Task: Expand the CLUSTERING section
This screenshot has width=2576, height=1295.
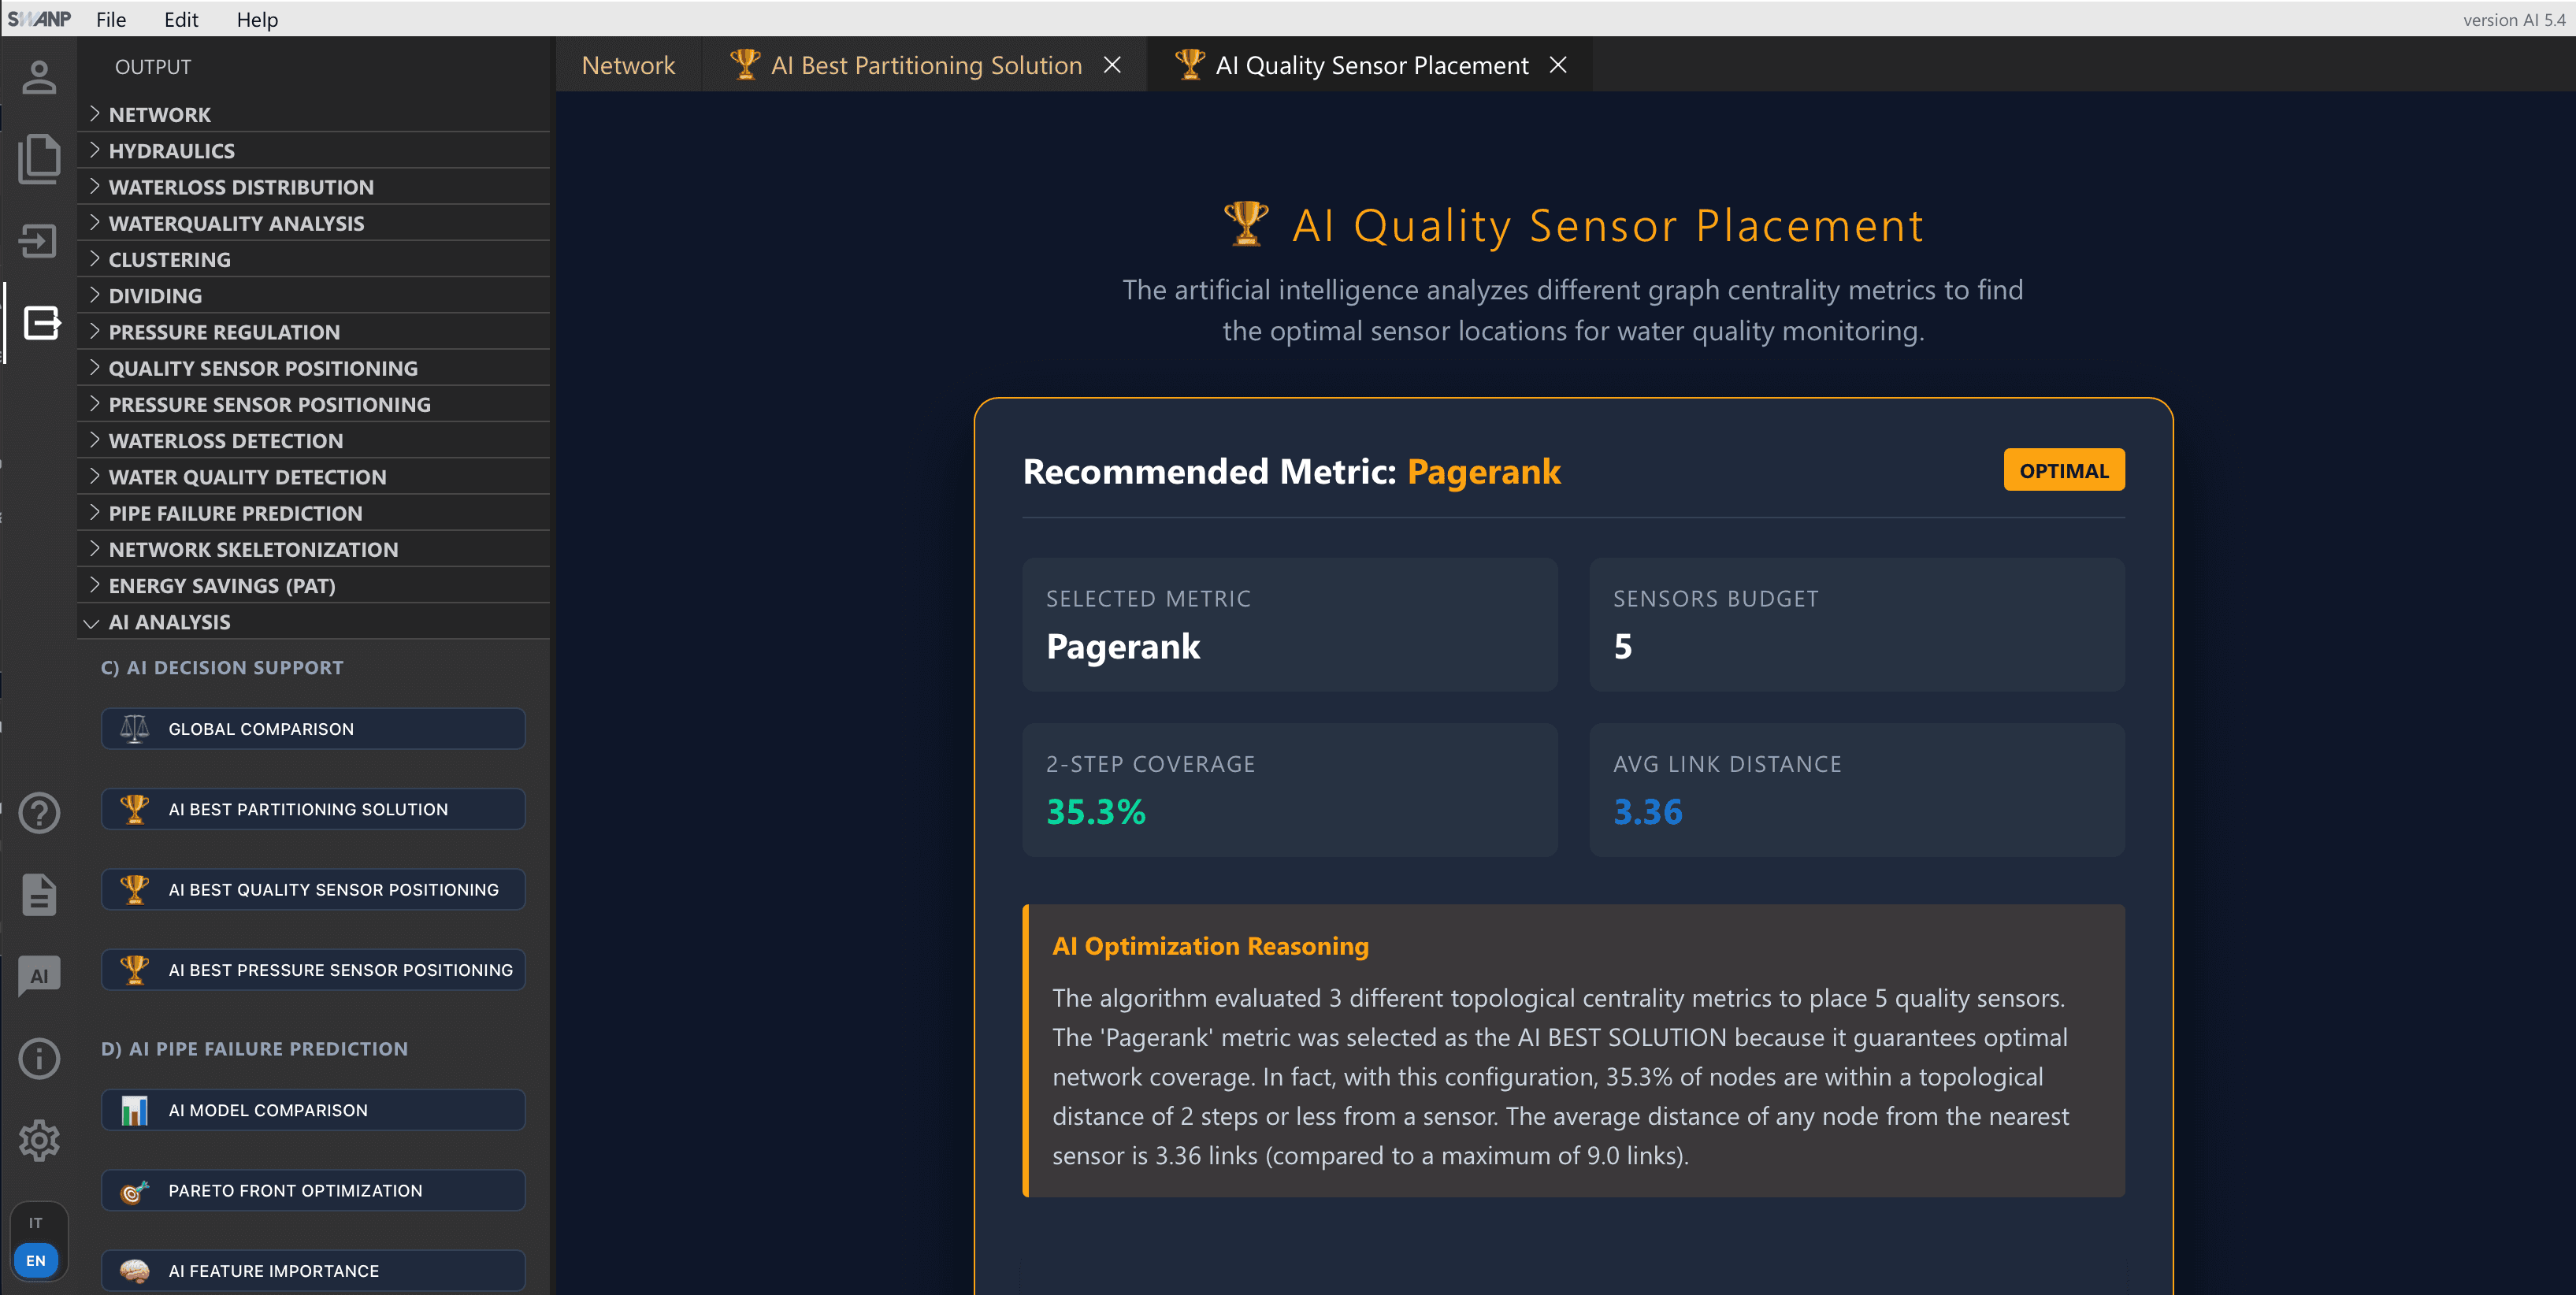Action: coord(313,259)
